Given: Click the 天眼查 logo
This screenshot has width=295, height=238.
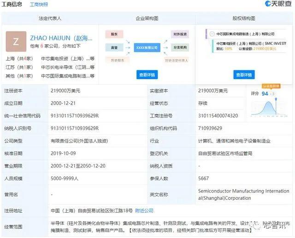Looking at the screenshot, I should coord(278,4).
